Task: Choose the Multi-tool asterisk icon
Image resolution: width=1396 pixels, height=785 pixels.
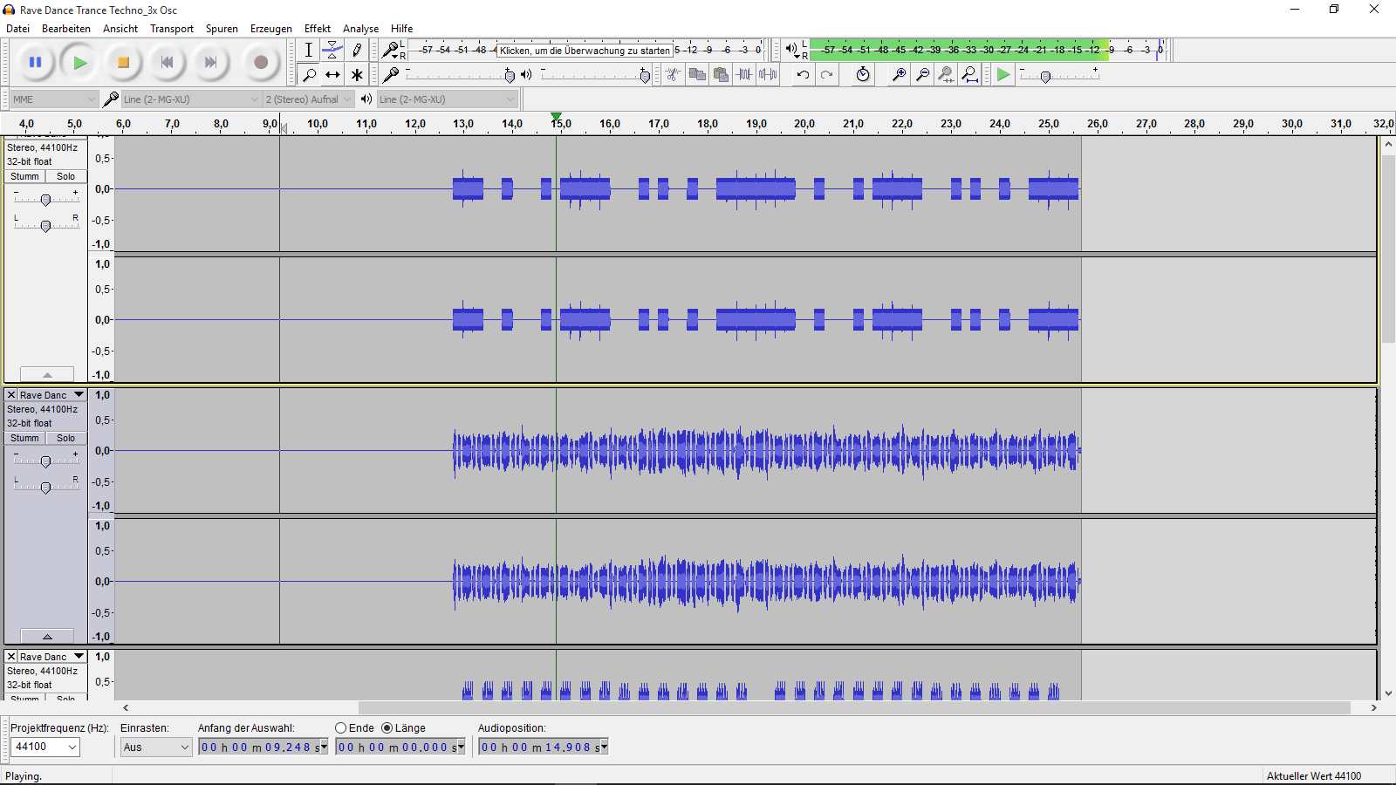Action: pos(357,75)
